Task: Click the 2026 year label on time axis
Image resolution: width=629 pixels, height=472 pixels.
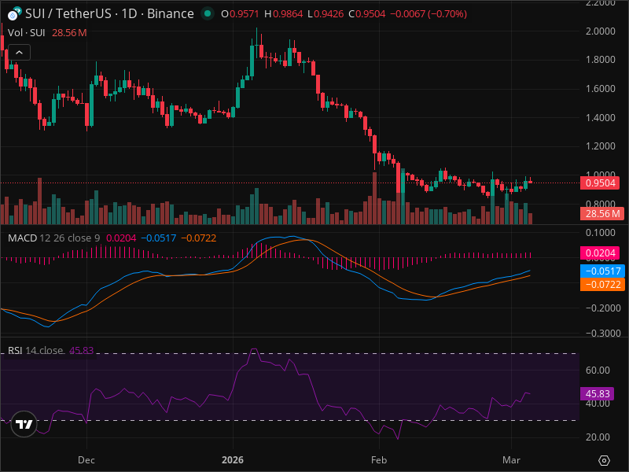Action: click(233, 460)
